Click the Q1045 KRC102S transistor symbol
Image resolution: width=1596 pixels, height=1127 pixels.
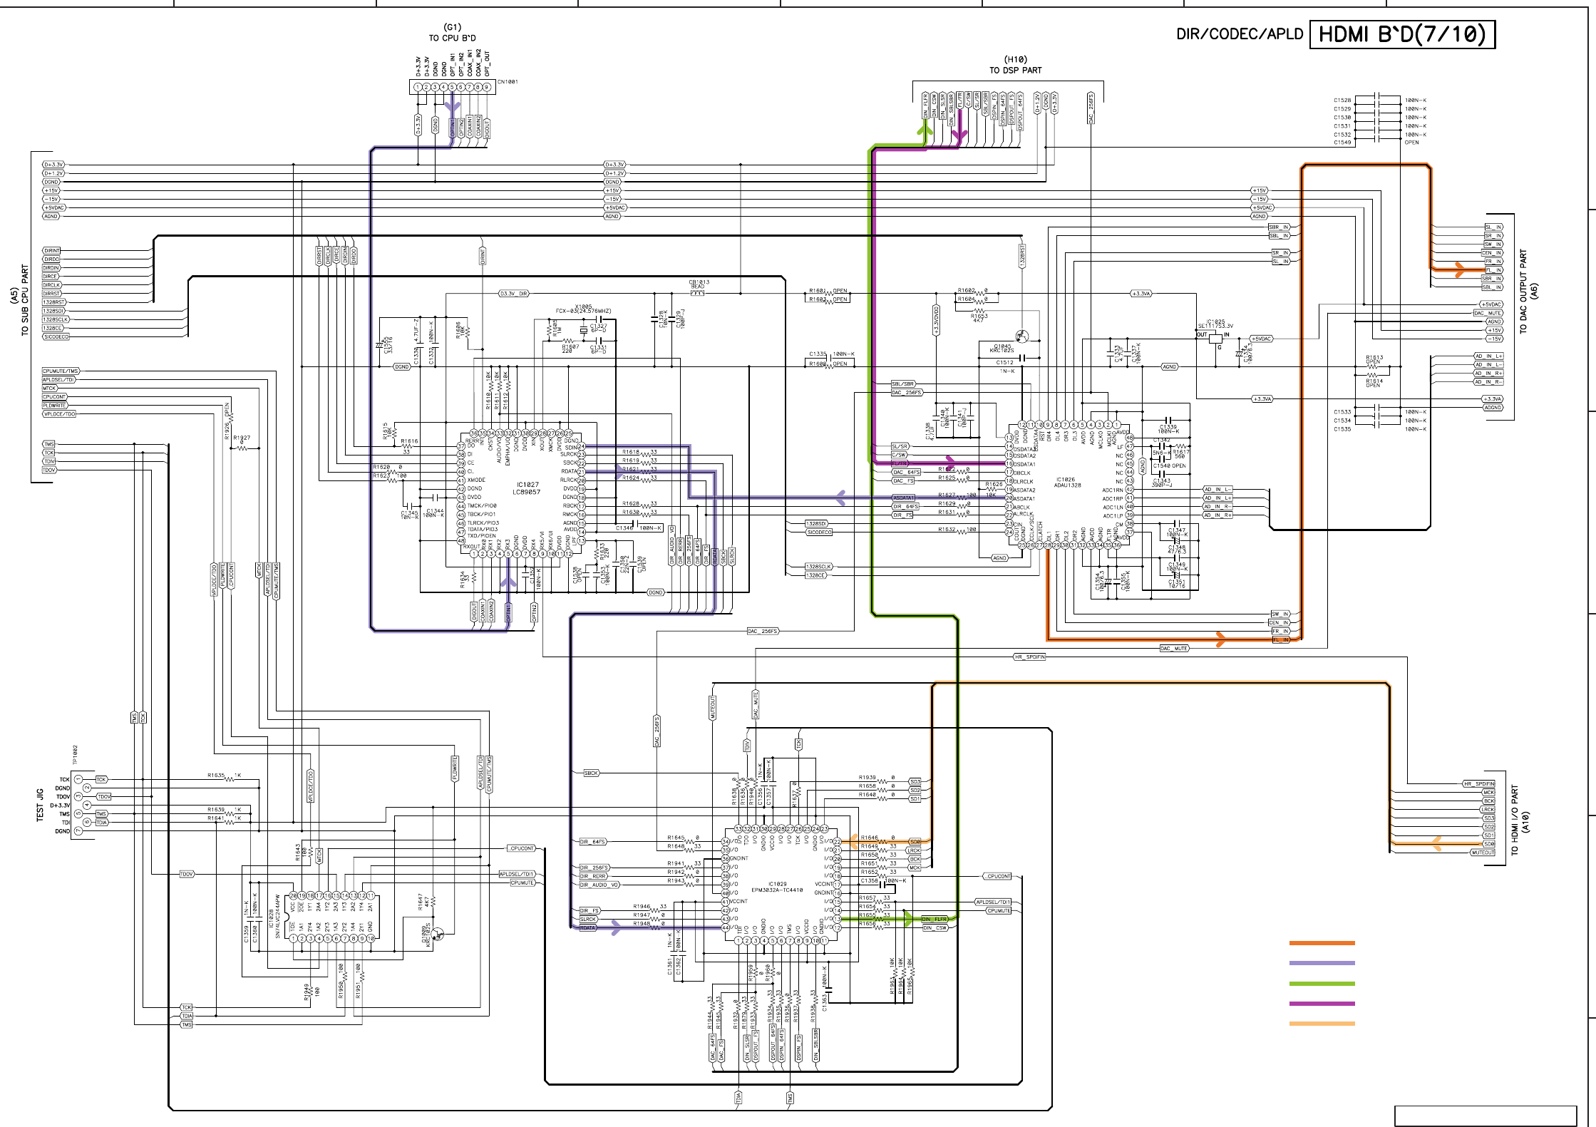pyautogui.click(x=1024, y=336)
